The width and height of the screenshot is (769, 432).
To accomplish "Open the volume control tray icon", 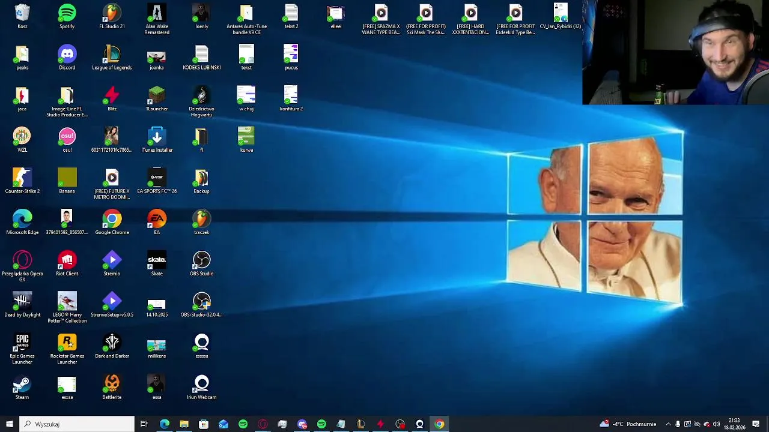I will (x=716, y=424).
